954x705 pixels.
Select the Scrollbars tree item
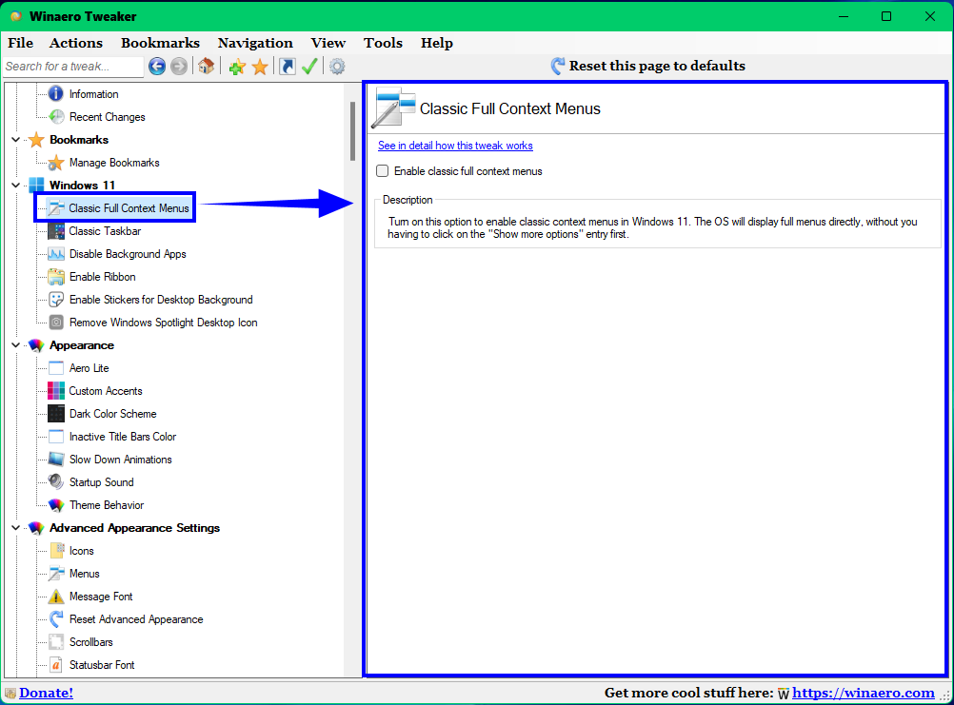pos(90,642)
